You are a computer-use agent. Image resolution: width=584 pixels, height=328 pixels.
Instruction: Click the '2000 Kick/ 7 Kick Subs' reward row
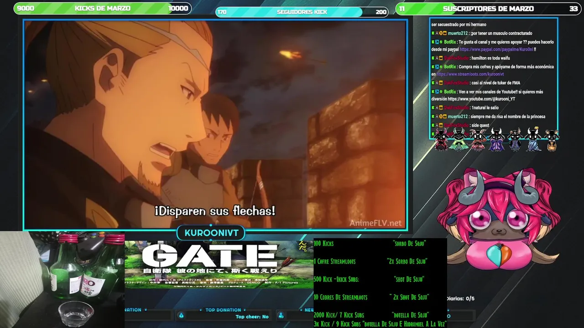[x=371, y=315]
